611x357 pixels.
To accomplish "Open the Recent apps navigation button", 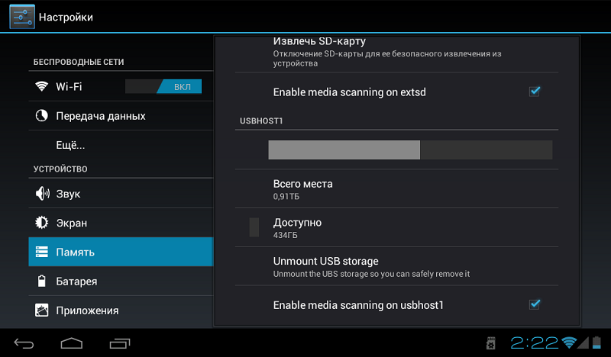I will point(120,343).
